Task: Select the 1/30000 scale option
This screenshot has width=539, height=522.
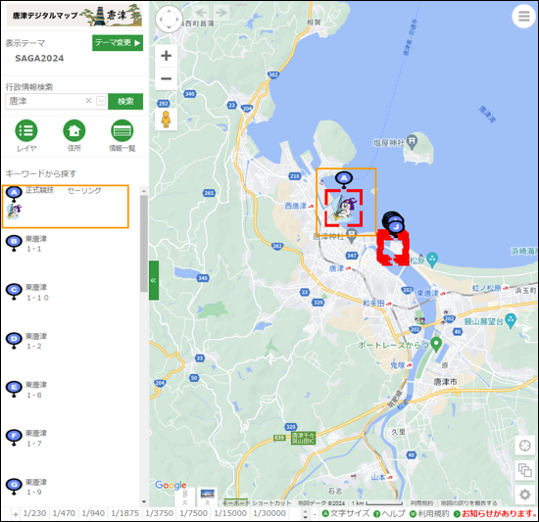Action: (x=269, y=513)
